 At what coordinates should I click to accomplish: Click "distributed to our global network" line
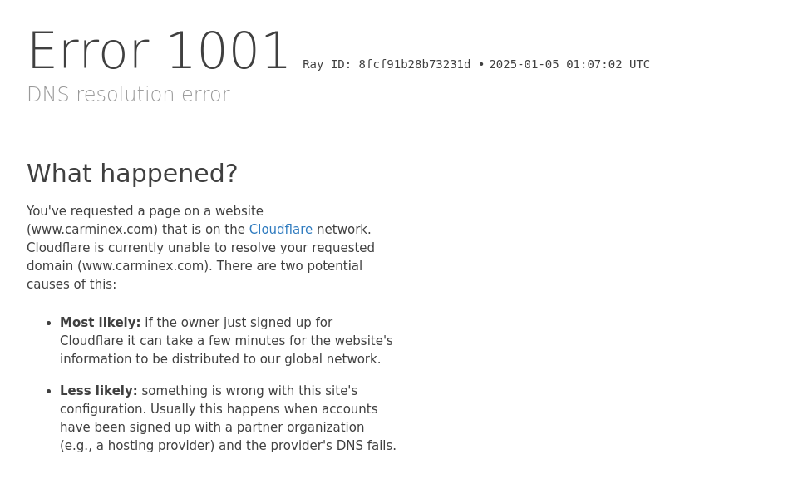click(219, 359)
